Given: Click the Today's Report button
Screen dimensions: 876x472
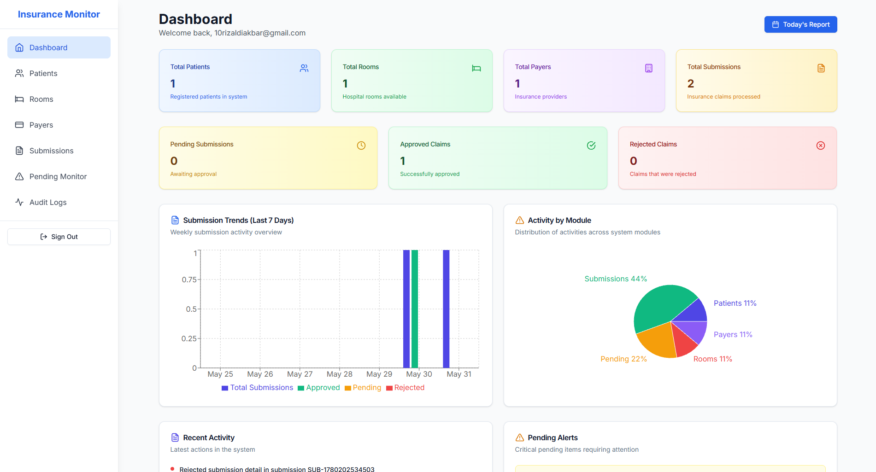Looking at the screenshot, I should coord(800,24).
